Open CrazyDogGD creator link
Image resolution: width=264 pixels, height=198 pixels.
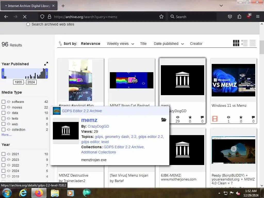(98, 126)
